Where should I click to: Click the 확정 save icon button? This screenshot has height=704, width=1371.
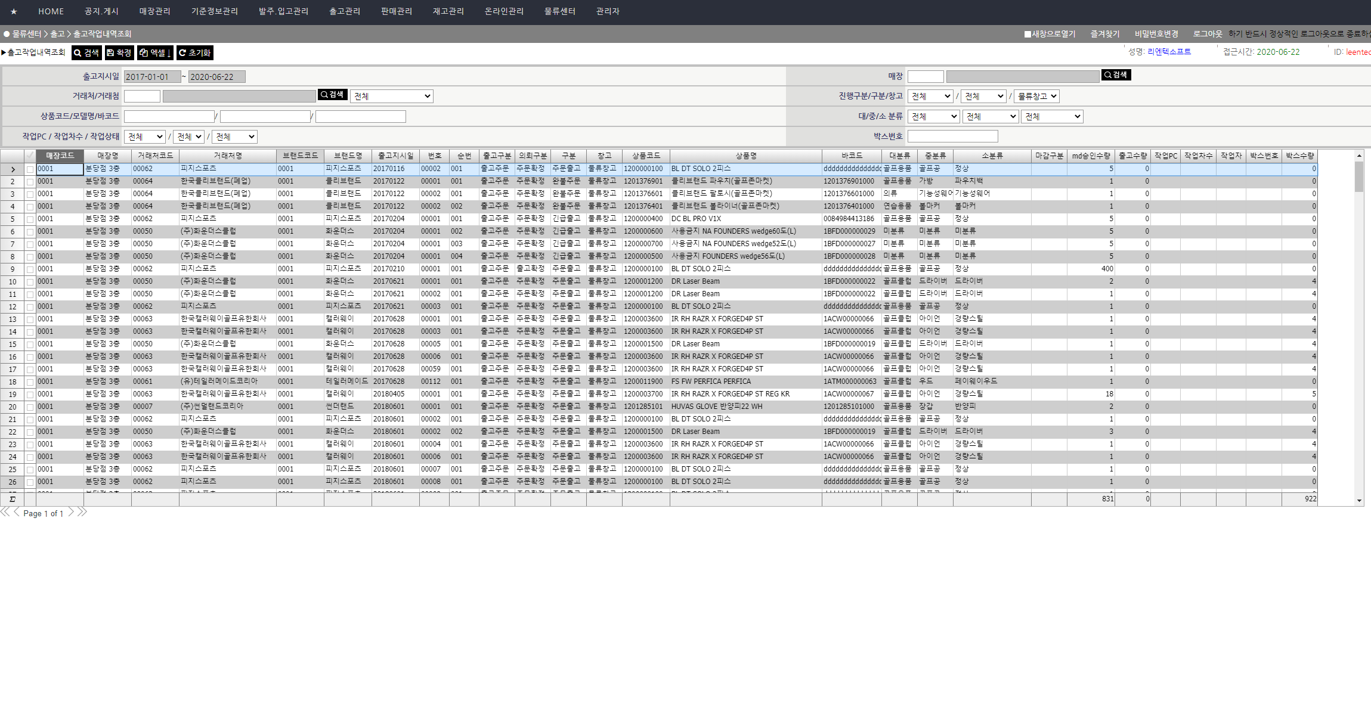(119, 53)
